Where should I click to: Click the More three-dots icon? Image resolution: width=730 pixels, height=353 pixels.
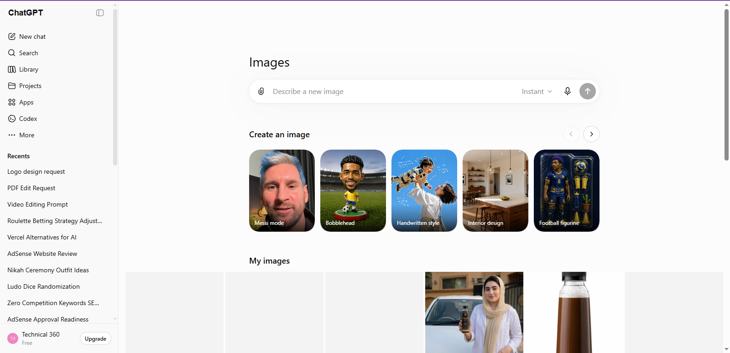[12, 135]
